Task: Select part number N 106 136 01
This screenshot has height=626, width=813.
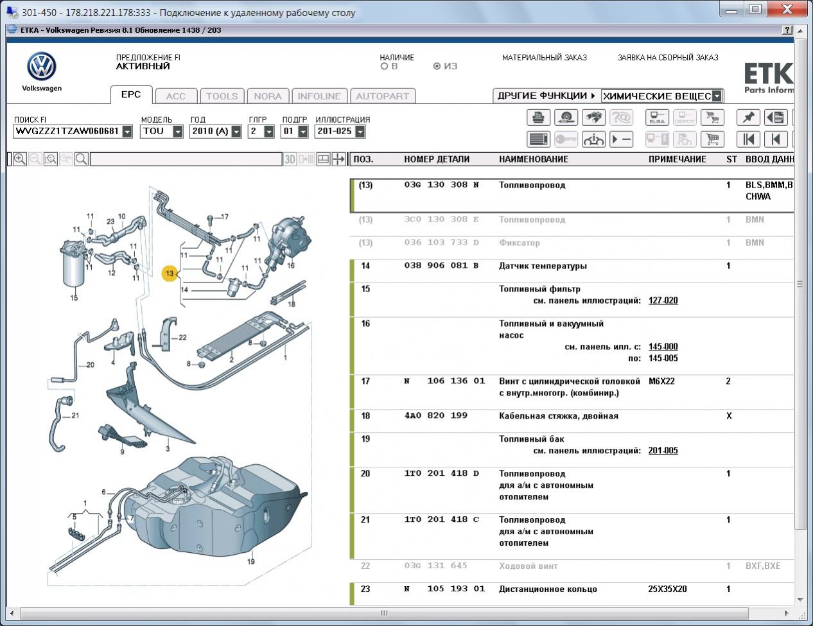Action: 444,381
